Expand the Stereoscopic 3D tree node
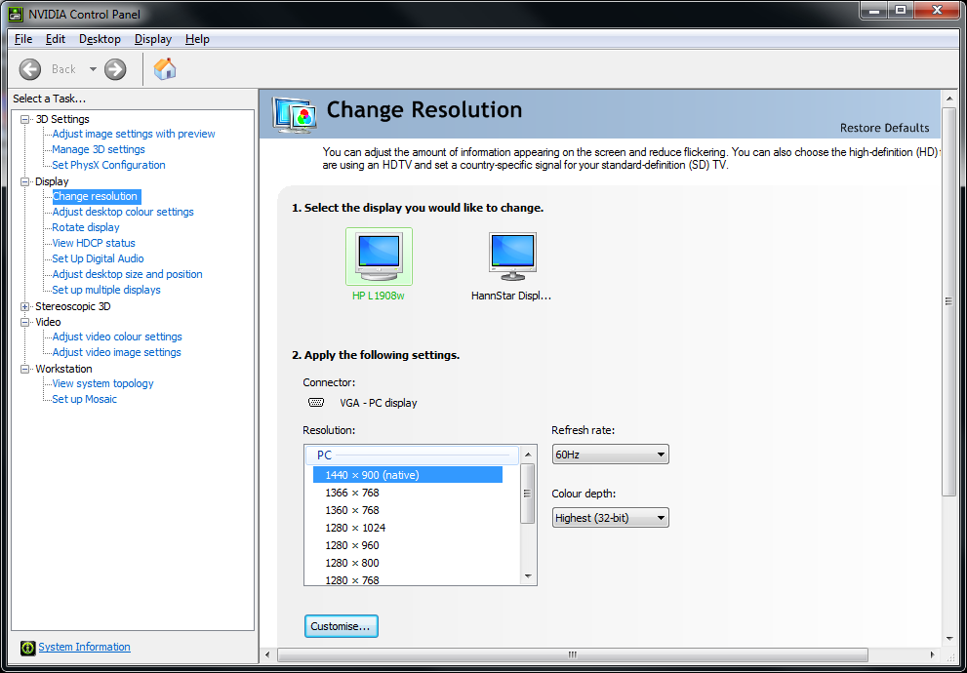Image resolution: width=967 pixels, height=673 pixels. click(25, 306)
